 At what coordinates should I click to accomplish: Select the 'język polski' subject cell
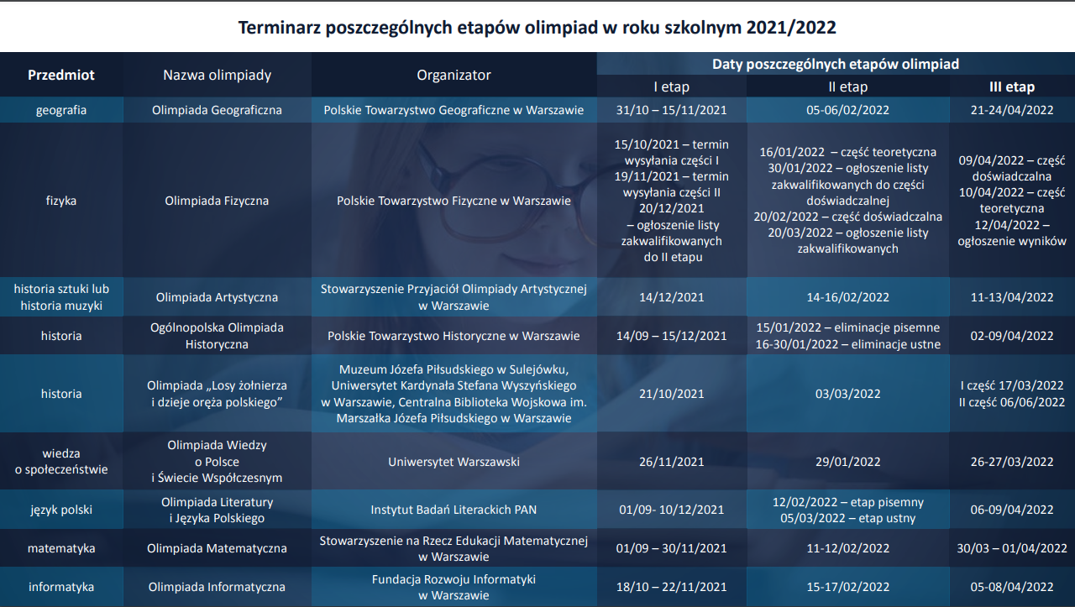[61, 510]
